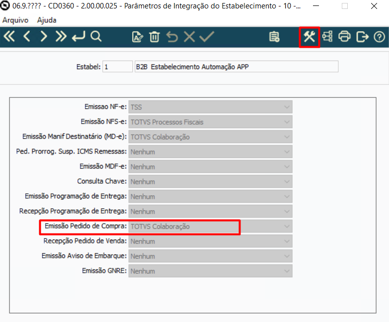Expand Emissão Manif Destinatário (MD-e) dropdown

pyautogui.click(x=210, y=137)
